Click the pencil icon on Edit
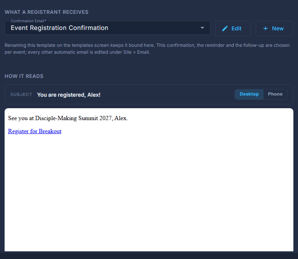Image resolution: width=298 pixels, height=259 pixels. click(x=225, y=28)
